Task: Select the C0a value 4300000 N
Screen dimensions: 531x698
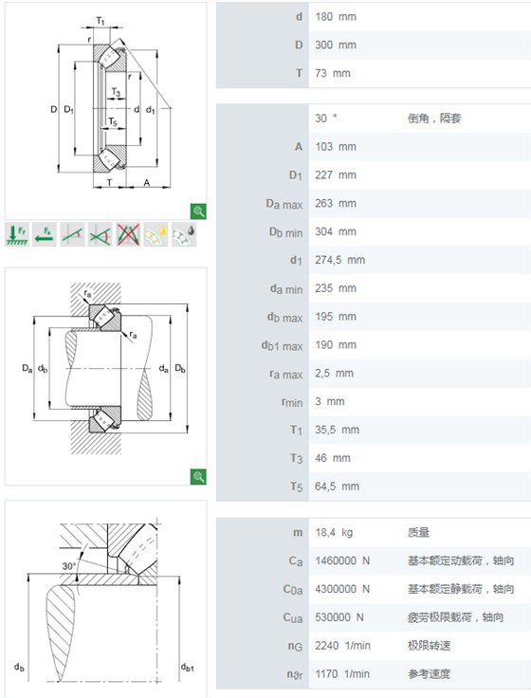Action: pos(342,589)
